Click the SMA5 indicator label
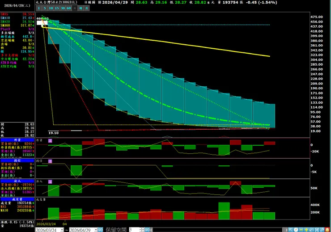This screenshot has height=232, width=331. (x=4, y=14)
